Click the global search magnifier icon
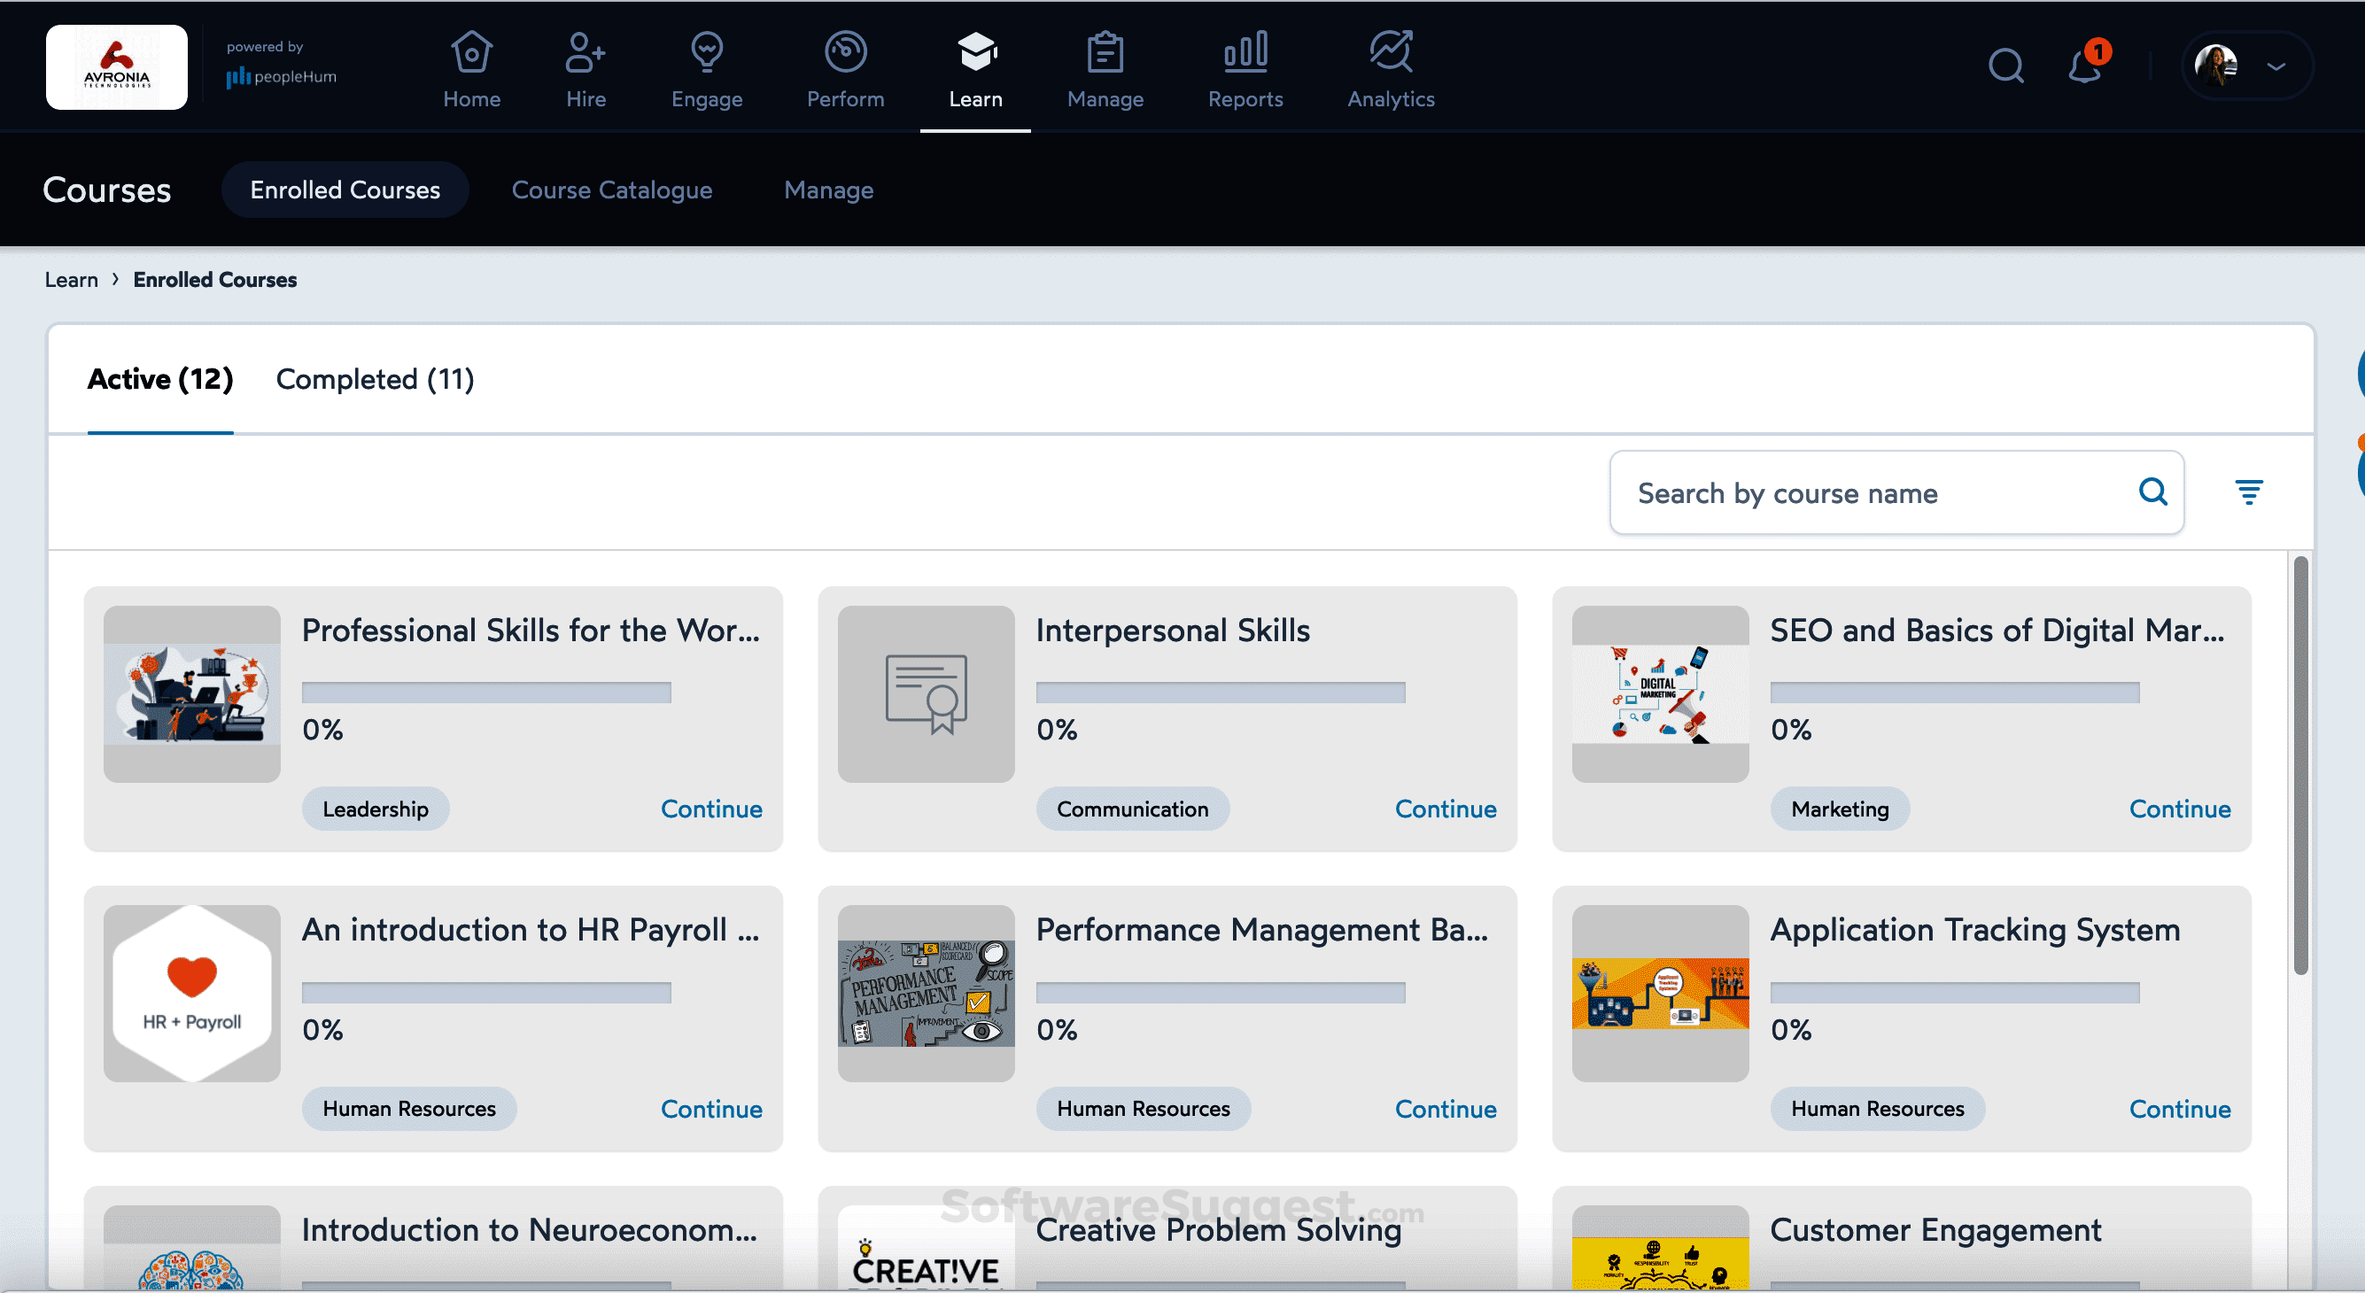This screenshot has width=2365, height=1293. pos(2005,66)
